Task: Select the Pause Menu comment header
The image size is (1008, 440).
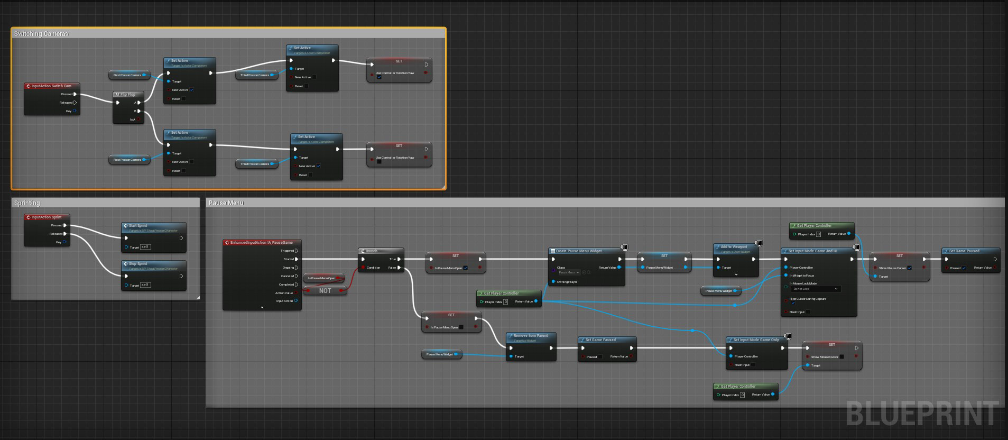Action: [605, 203]
